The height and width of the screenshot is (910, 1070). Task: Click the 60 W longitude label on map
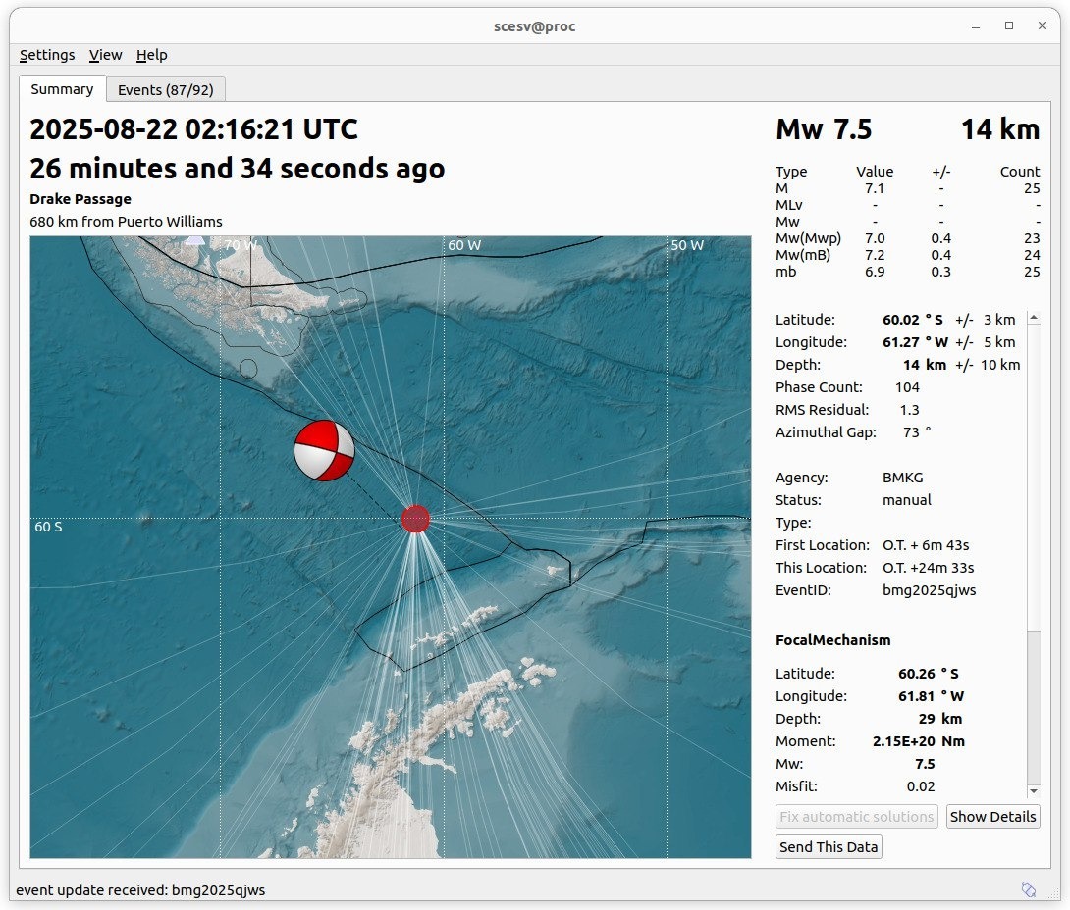point(464,245)
